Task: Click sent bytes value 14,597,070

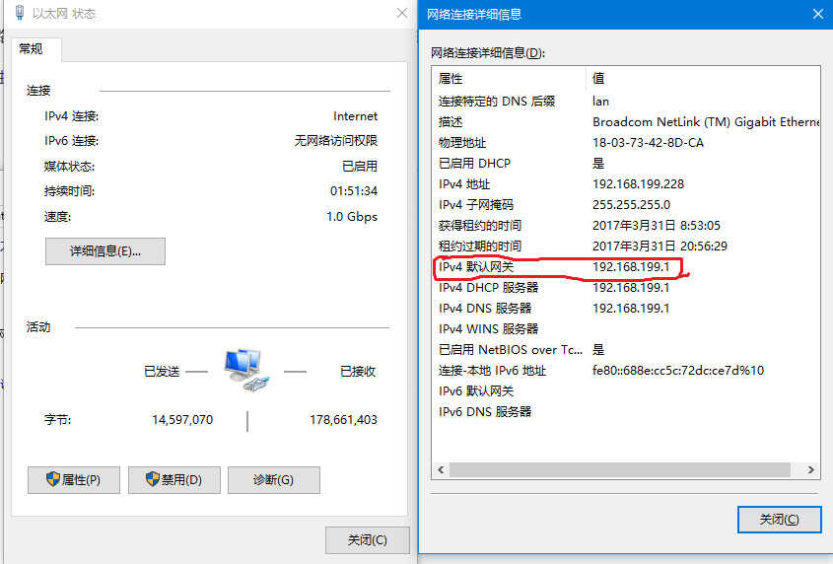Action: [x=182, y=420]
